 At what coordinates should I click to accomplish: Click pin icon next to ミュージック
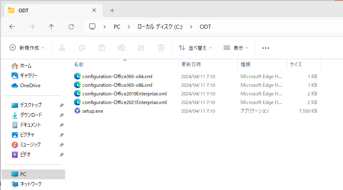(x=61, y=145)
